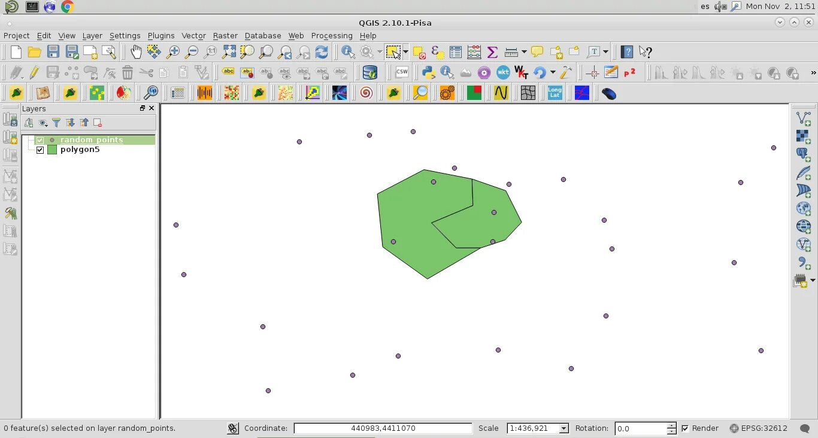The image size is (818, 438).
Task: Activate the Identify Features tool
Action: 348,52
